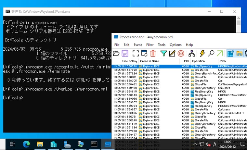
Task: Click the blue buildings taskbar icon
Action: (x=53, y=144)
